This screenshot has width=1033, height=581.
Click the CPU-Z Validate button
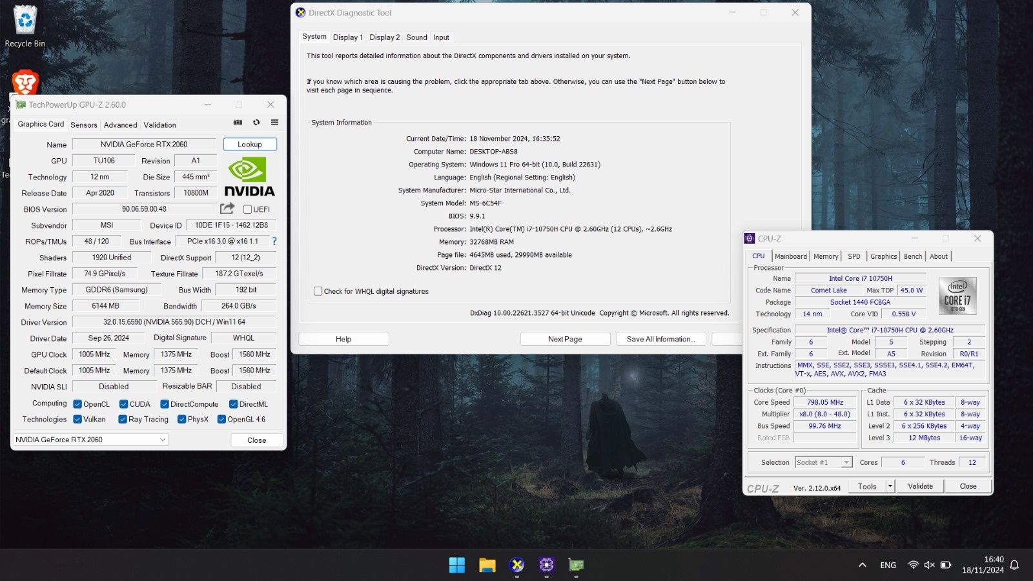click(920, 486)
